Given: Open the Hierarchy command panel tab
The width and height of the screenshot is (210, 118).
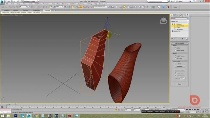Looking at the screenshot, I should coord(178,15).
